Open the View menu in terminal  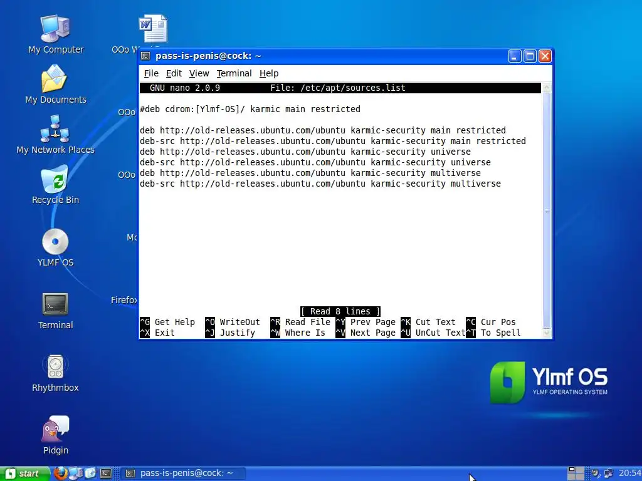(x=199, y=73)
